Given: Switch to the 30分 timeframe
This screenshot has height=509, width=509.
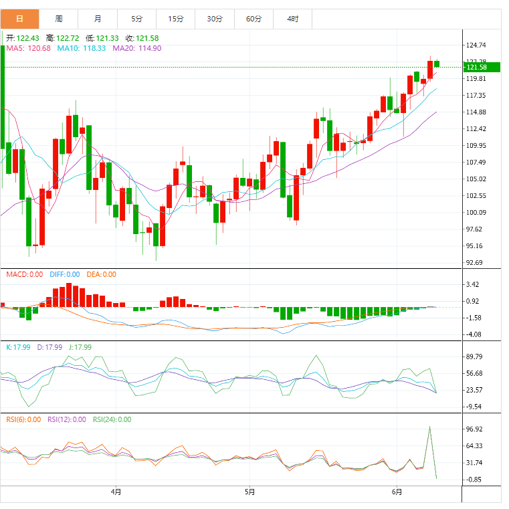Looking at the screenshot, I should (215, 19).
